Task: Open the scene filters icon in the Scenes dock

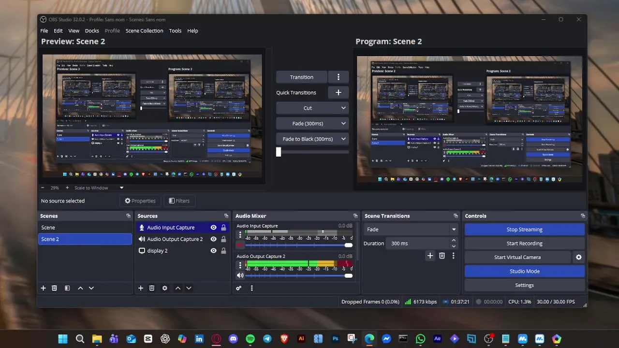Action: (x=67, y=288)
